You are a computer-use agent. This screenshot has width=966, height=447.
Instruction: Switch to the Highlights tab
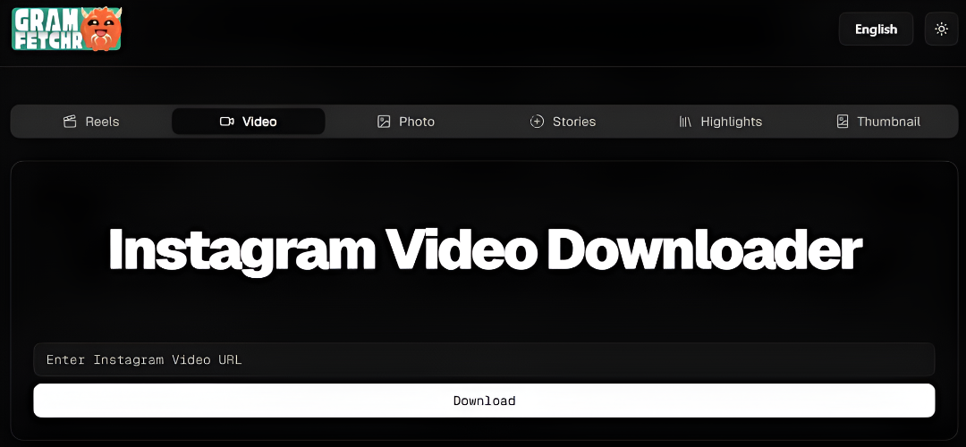[720, 122]
